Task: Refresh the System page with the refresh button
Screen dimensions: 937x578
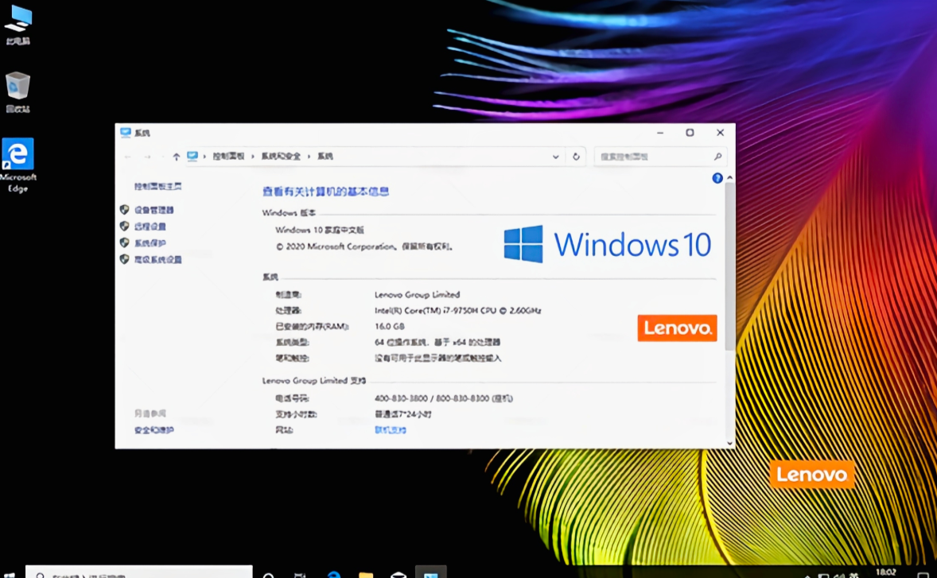Action: coord(576,157)
